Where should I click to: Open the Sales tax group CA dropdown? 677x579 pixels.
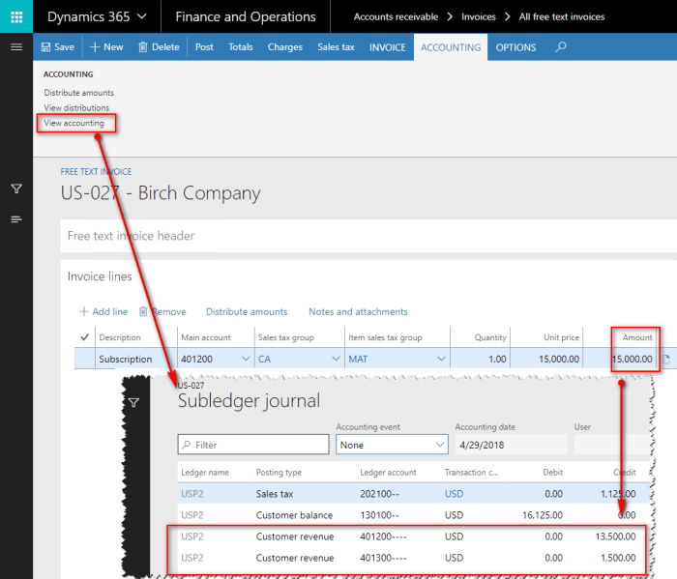point(336,359)
